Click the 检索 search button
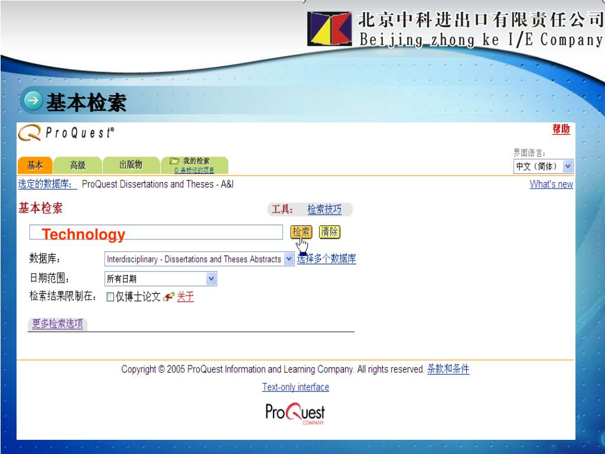605x454 pixels. (x=301, y=232)
